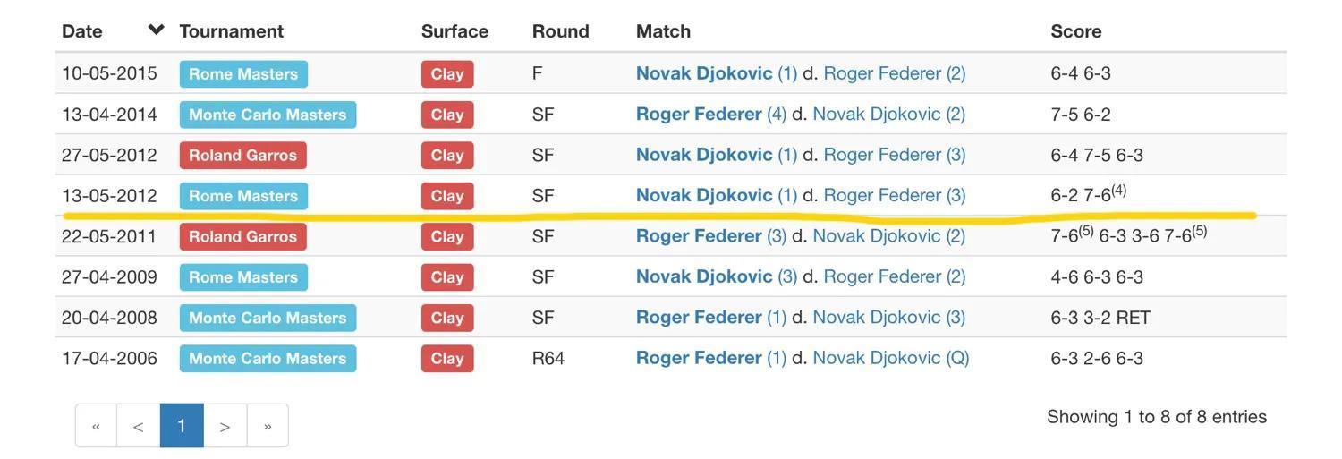Click the 6-3 3-2 RET score cell
1342x459 pixels.
1100,318
